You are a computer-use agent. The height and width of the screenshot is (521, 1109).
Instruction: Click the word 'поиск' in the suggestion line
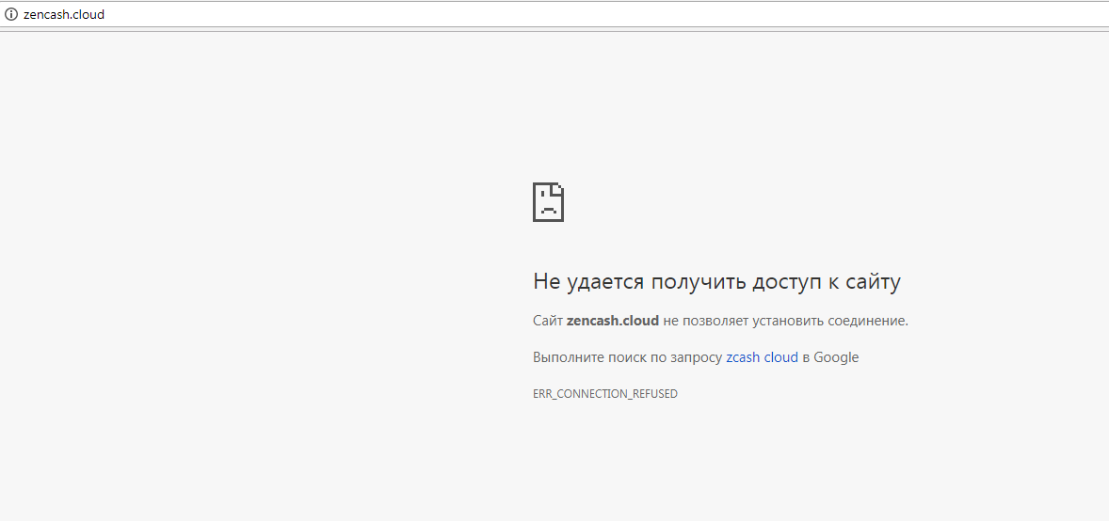(625, 357)
